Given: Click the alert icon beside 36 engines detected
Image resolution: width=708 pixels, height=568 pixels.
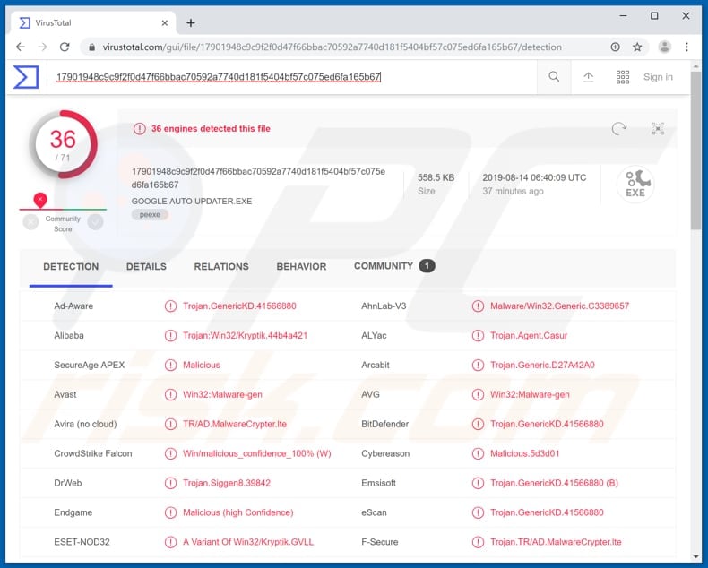Looking at the screenshot, I should 139,129.
